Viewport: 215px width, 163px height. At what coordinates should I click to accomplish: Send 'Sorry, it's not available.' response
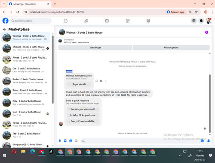(83, 121)
